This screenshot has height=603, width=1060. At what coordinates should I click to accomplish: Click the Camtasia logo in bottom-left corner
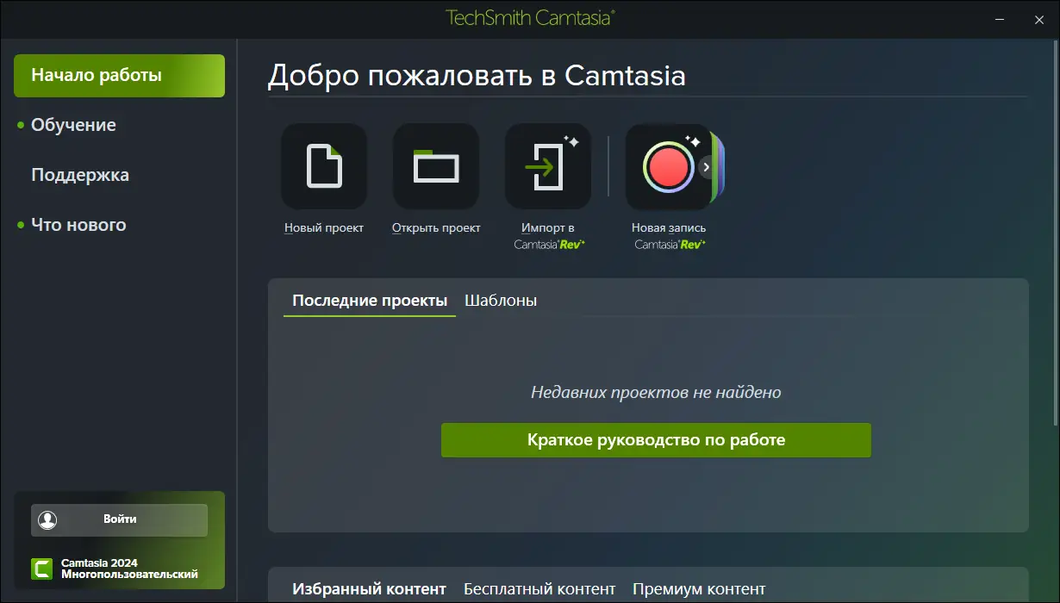pos(41,568)
